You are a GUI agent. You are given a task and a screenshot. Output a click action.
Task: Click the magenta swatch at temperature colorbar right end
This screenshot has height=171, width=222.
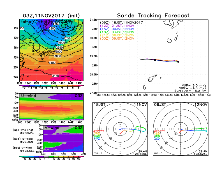pos(81,86)
